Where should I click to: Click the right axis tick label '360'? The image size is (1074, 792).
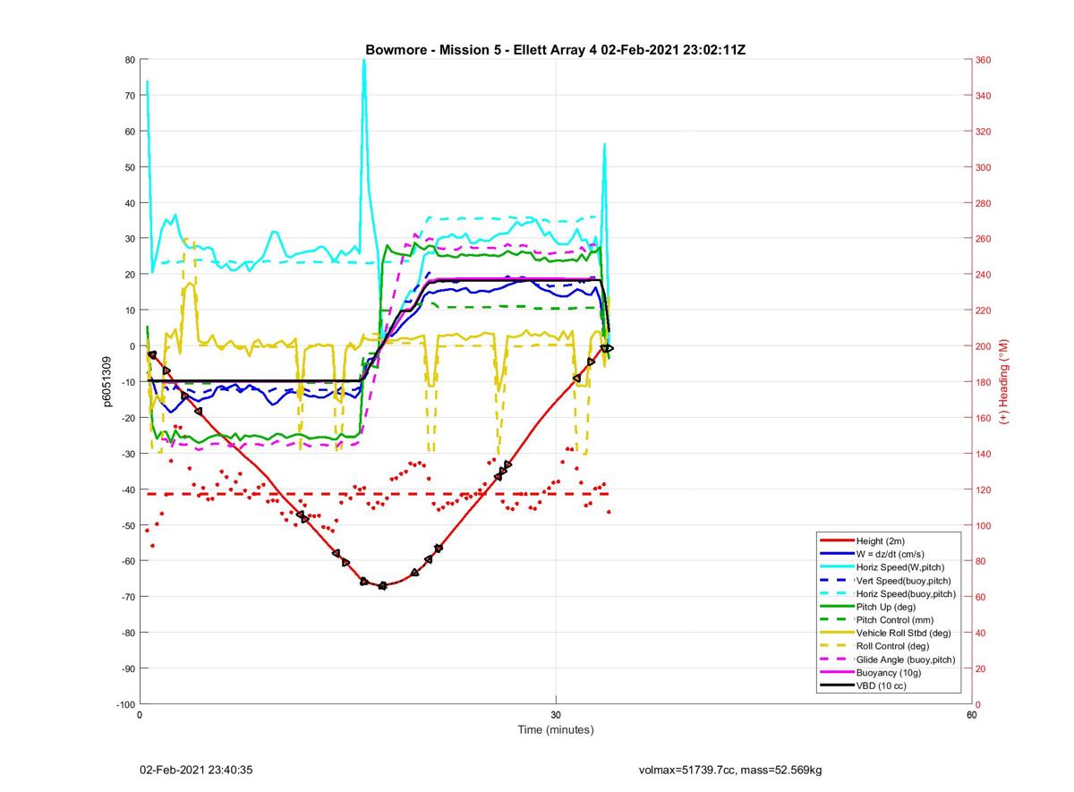pyautogui.click(x=984, y=60)
